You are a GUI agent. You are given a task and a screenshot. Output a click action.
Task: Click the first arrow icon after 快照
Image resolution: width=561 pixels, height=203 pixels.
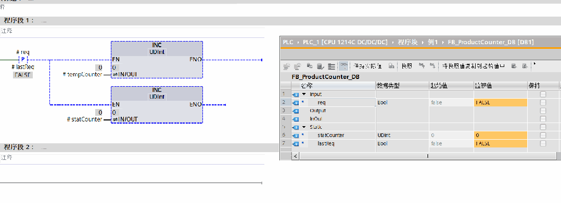pyautogui.click(x=422, y=66)
